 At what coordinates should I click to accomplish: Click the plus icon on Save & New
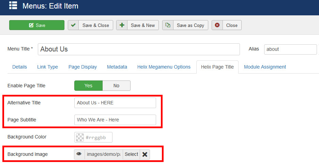click(122, 25)
